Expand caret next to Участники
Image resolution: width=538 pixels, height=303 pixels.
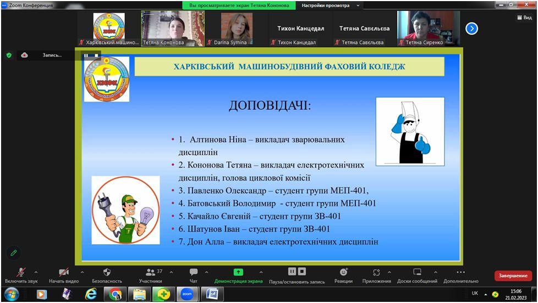click(171, 272)
